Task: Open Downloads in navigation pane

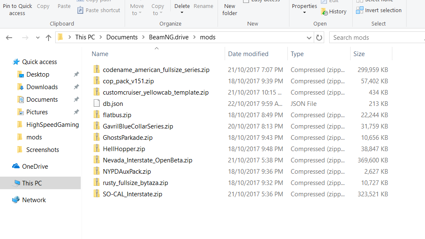Action: (42, 87)
